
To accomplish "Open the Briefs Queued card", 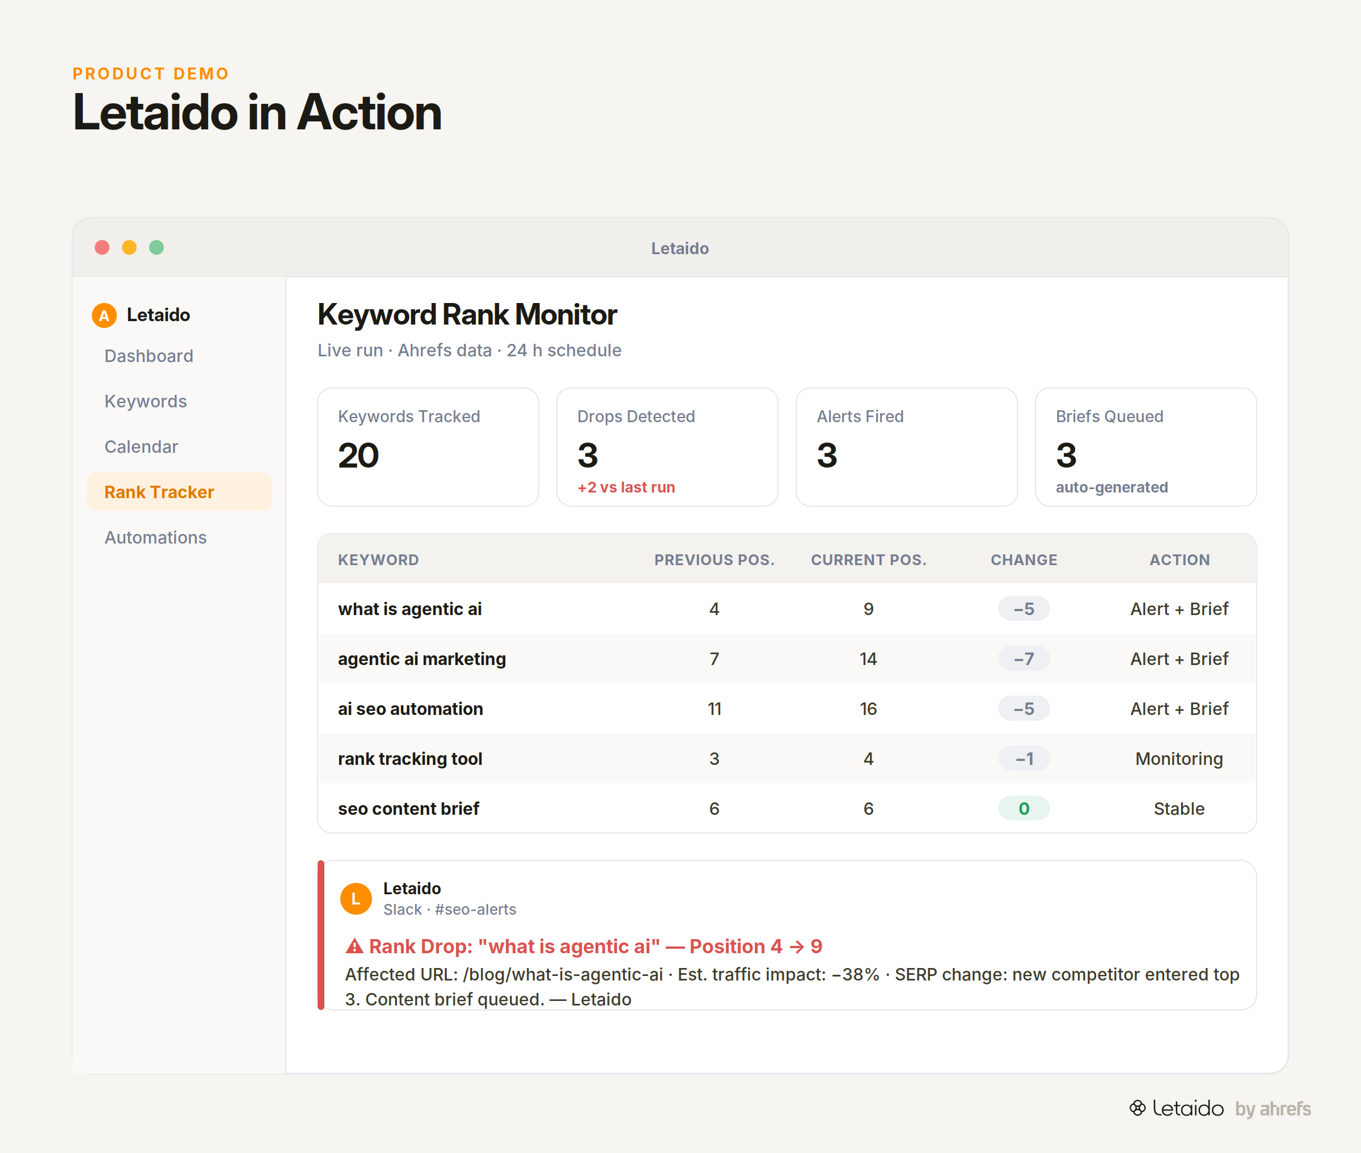I will 1146,447.
